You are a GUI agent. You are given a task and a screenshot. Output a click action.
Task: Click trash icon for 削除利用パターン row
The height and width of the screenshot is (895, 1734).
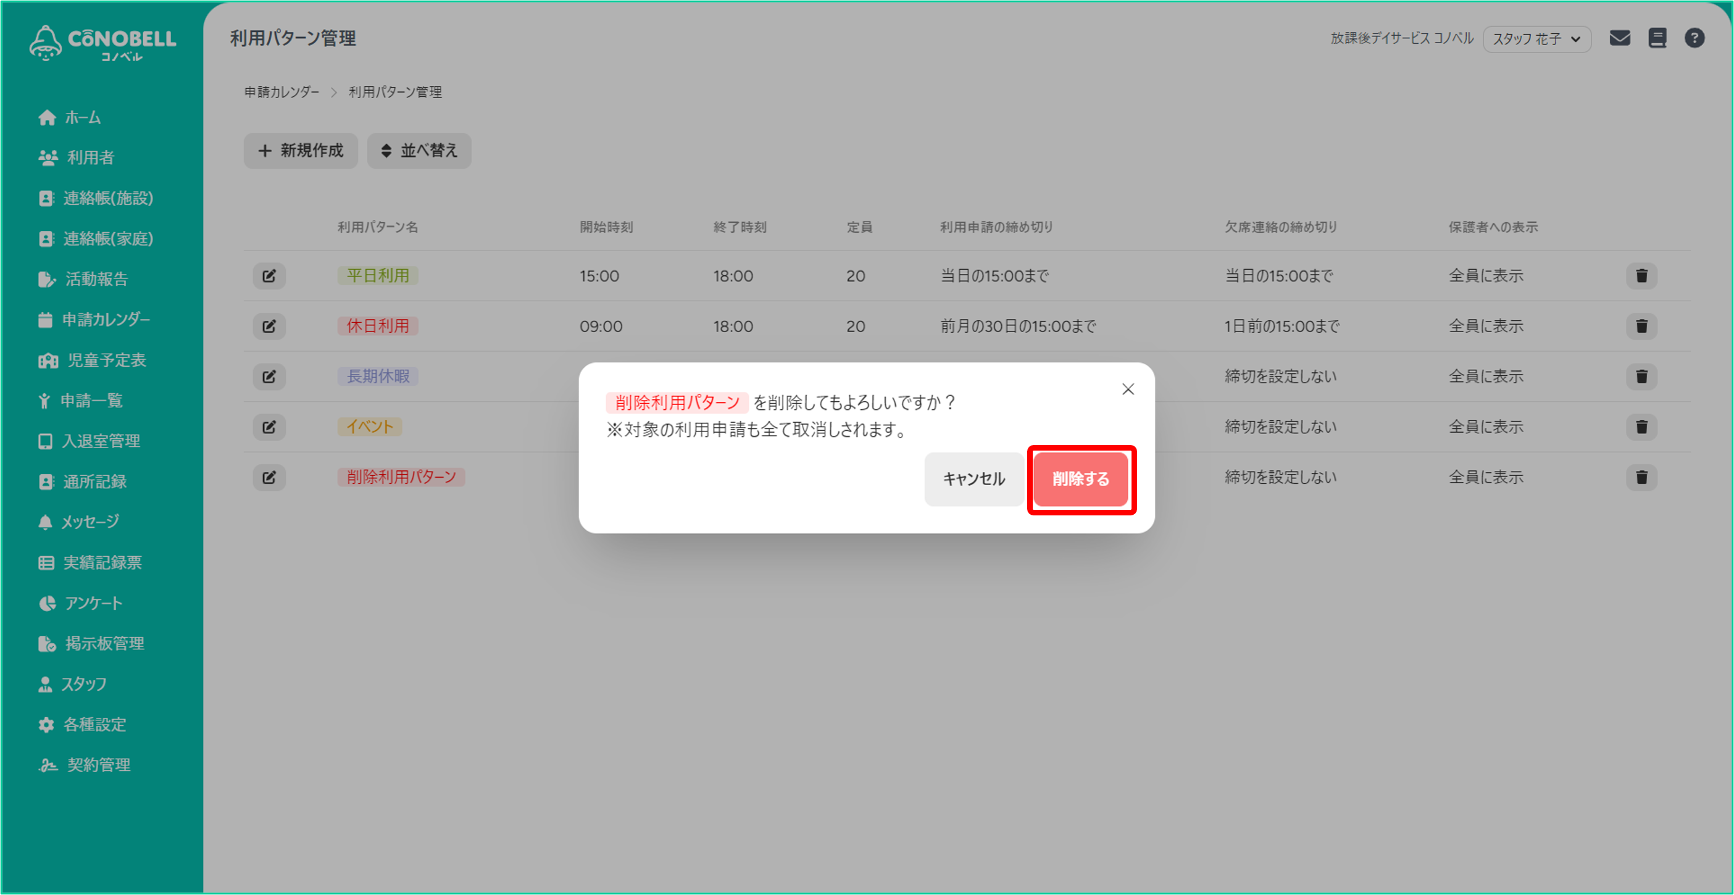[x=1641, y=478]
